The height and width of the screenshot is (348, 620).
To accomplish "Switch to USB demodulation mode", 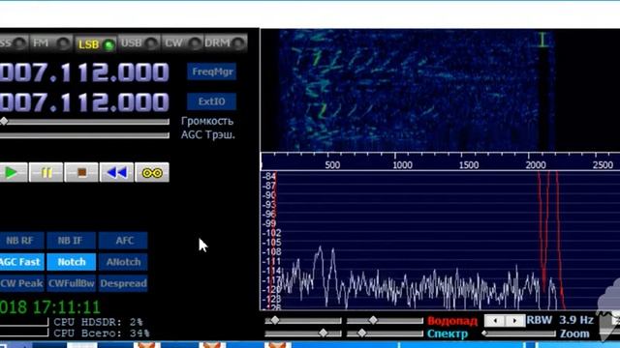I will tap(139, 43).
